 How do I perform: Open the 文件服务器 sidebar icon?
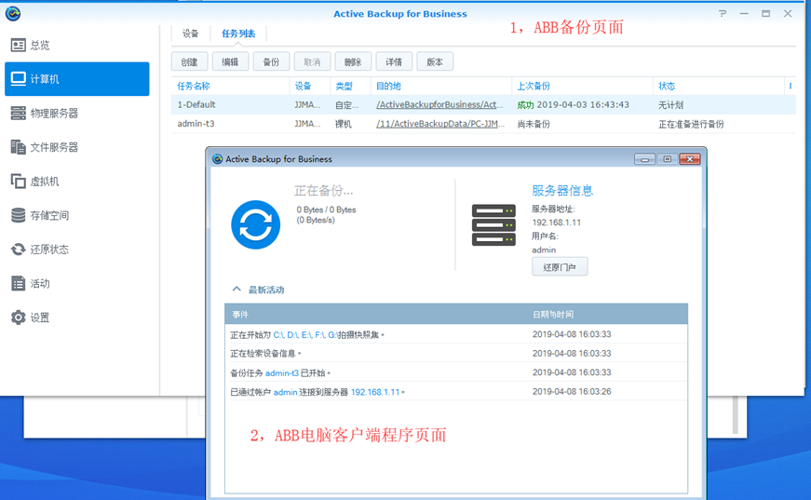pyautogui.click(x=18, y=147)
